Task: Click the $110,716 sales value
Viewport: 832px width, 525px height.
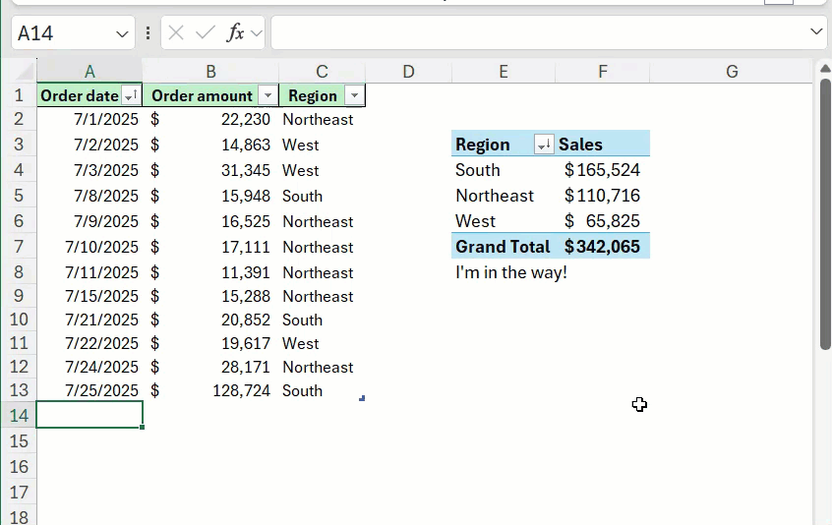Action: click(x=603, y=195)
